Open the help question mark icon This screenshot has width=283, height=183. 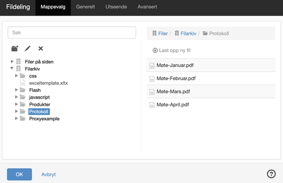point(271,174)
